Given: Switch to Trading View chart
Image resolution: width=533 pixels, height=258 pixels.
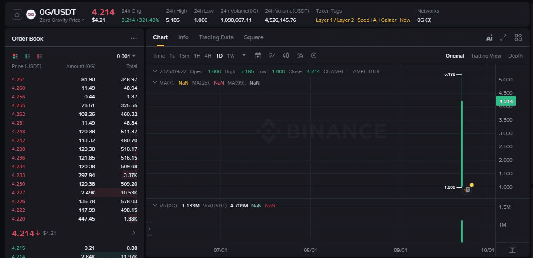Looking at the screenshot, I should click(486, 56).
